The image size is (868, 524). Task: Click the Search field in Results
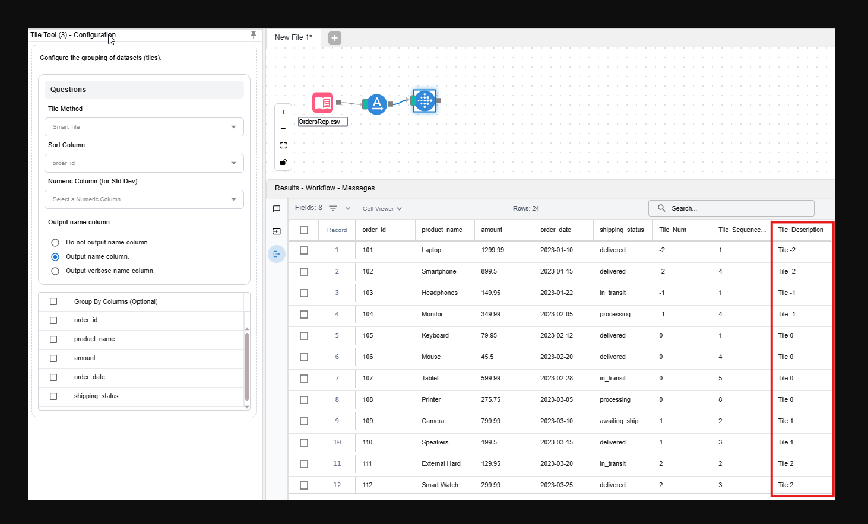(x=736, y=208)
